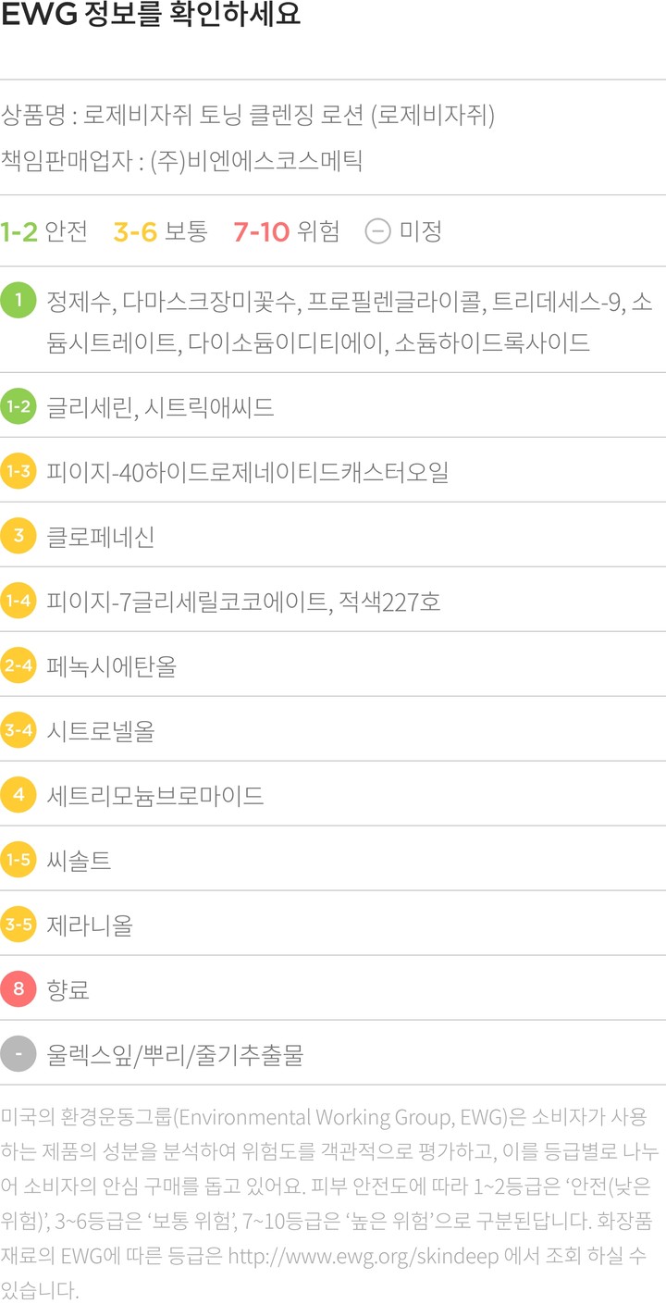Click the green grade 1 badge
The height and width of the screenshot is (1304, 666).
(x=18, y=301)
